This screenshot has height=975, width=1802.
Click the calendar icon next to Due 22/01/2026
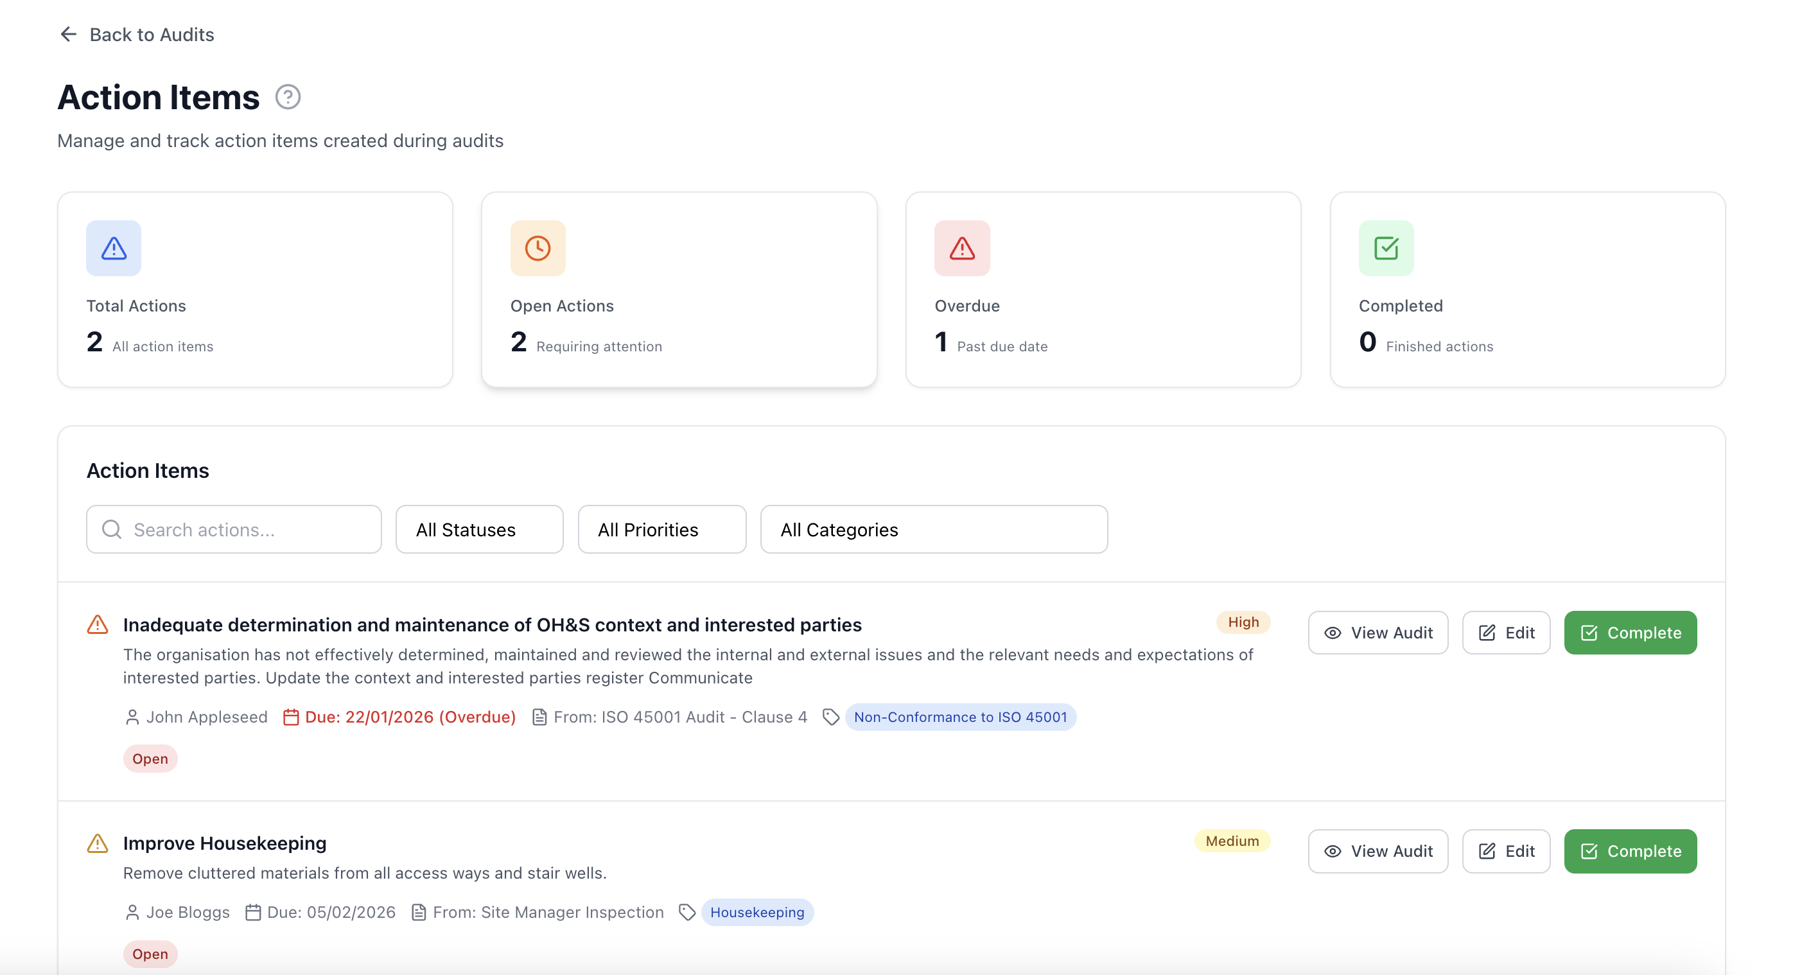pyautogui.click(x=291, y=717)
